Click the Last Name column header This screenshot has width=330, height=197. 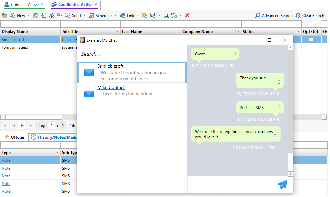point(151,31)
